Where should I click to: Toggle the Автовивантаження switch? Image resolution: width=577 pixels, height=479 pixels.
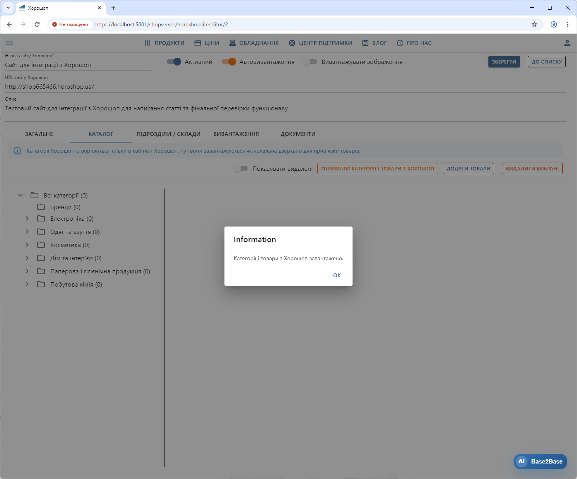(x=229, y=62)
